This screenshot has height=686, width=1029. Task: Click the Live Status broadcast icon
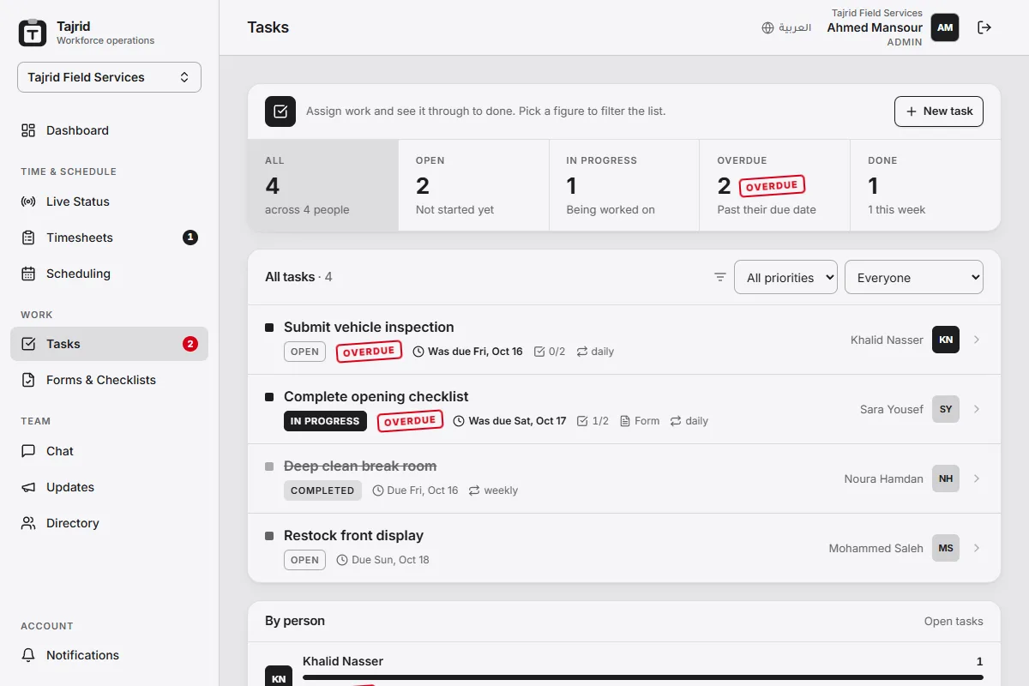28,202
